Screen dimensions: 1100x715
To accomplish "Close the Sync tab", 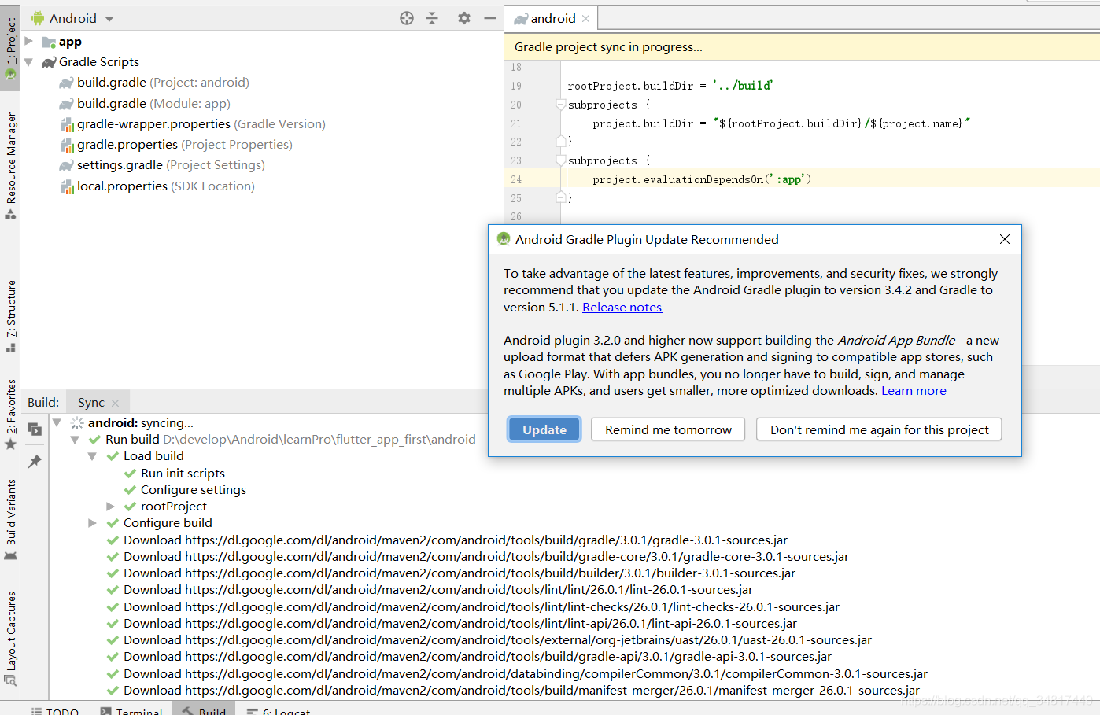I will click(x=116, y=404).
